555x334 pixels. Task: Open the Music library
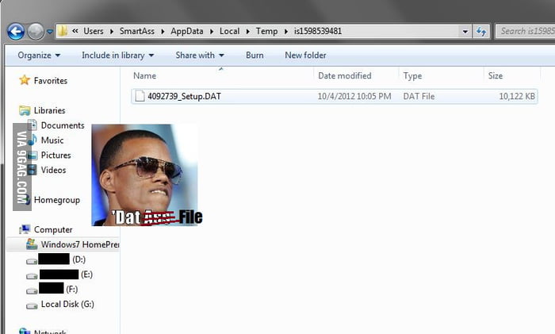[52, 140]
